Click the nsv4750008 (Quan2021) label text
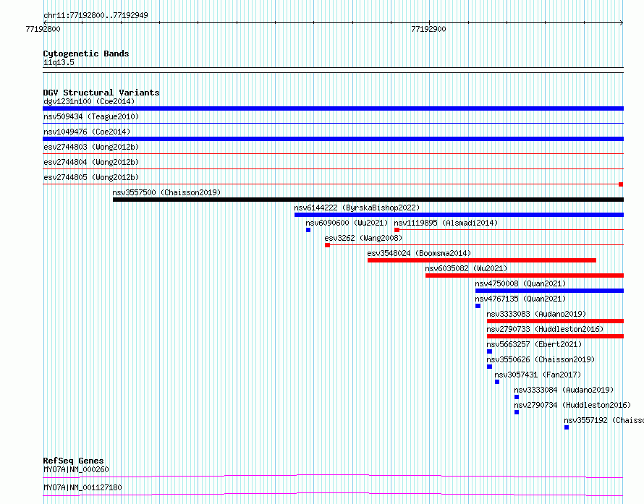Image resolution: width=644 pixels, height=504 pixels. coord(520,283)
